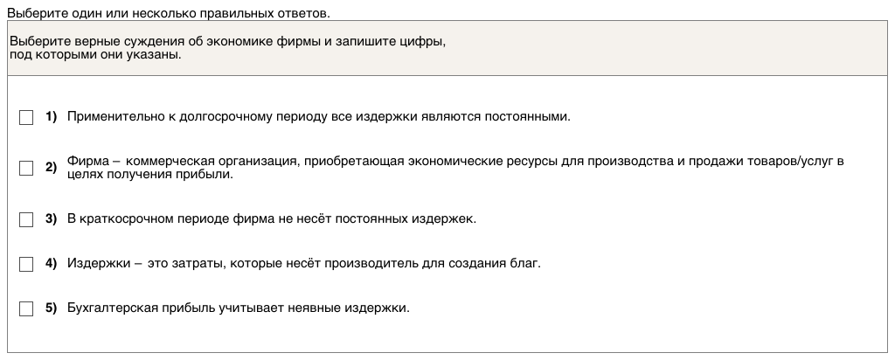This screenshot has height=360, width=895.
Task: Click the number label '4)'
Action: [x=51, y=264]
